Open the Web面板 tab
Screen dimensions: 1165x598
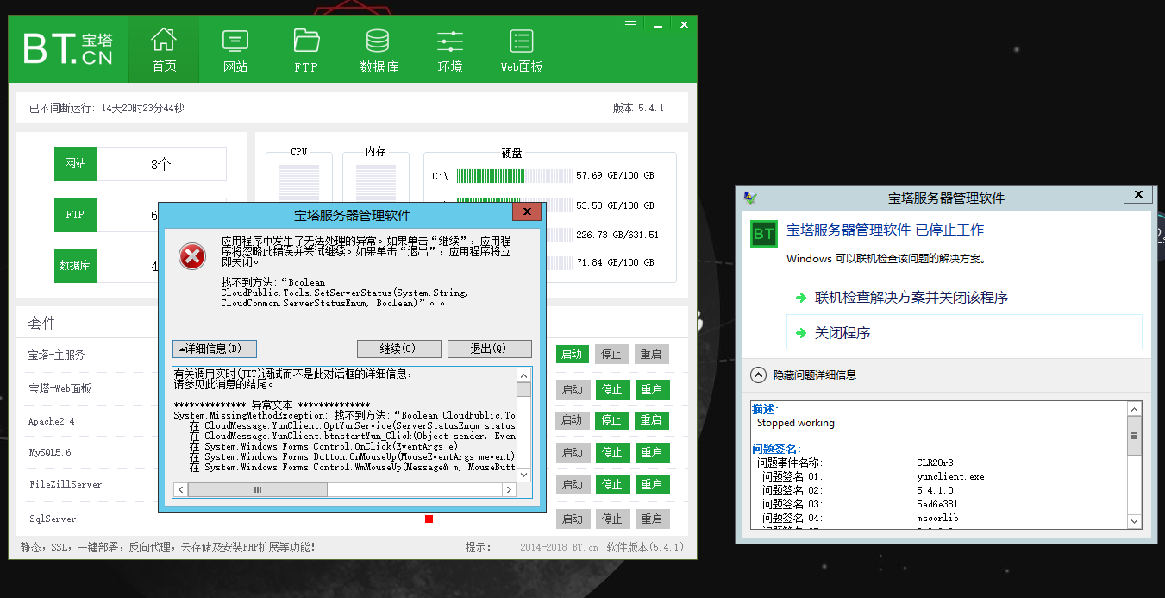522,50
